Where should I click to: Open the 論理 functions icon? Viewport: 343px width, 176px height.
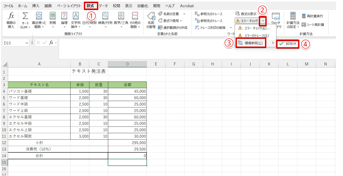64,15
